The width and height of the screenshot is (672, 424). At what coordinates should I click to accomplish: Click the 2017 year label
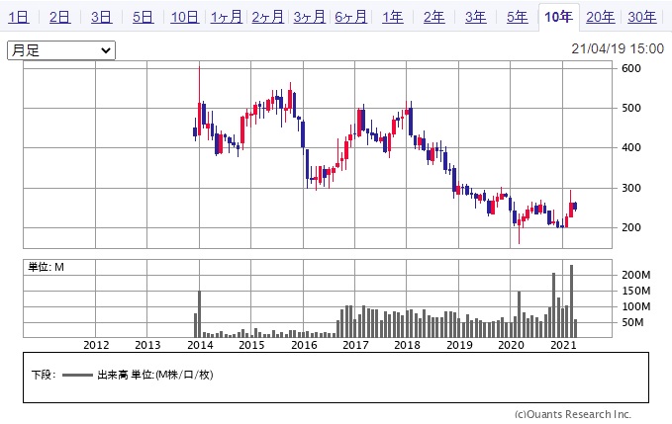pos(355,345)
